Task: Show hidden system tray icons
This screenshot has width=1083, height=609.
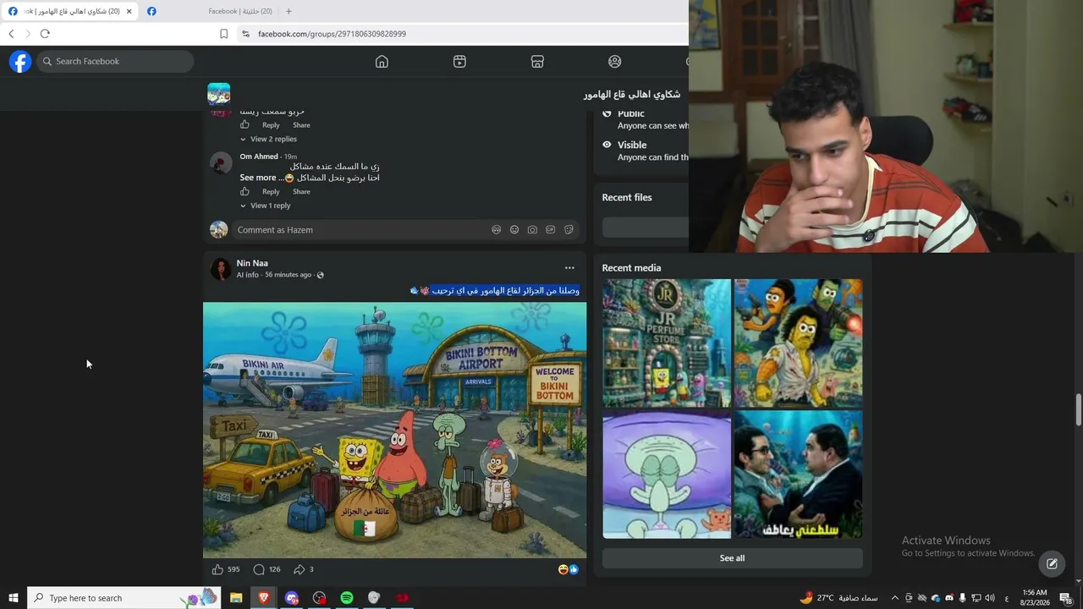Action: (x=894, y=598)
